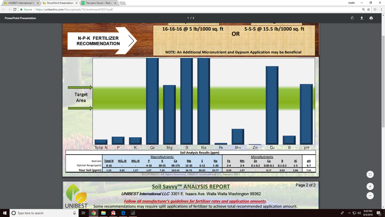The image size is (385, 217).
Task: Click the Austin profile button
Action: 352,2
